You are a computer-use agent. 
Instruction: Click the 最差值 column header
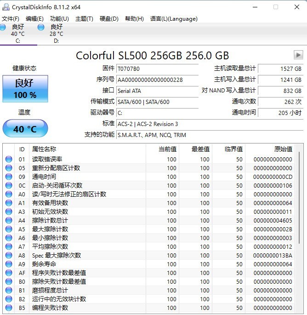coord(196,149)
